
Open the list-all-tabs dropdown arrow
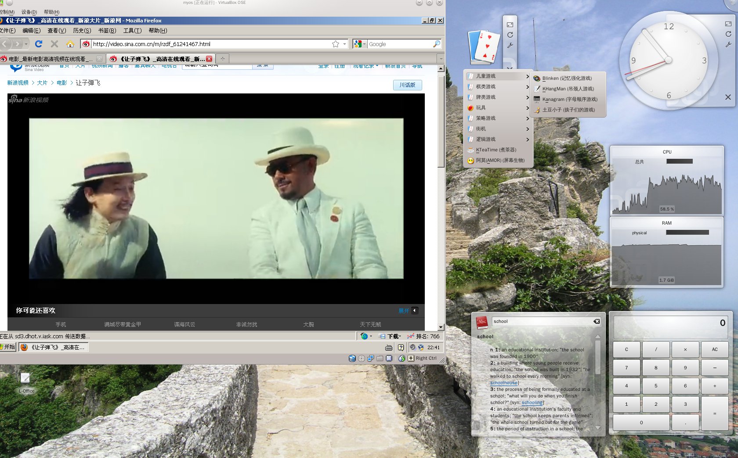(441, 58)
